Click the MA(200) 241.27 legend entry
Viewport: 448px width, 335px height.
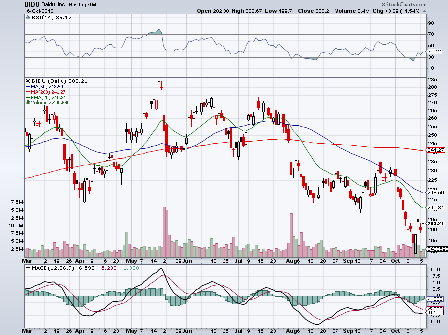click(x=48, y=92)
